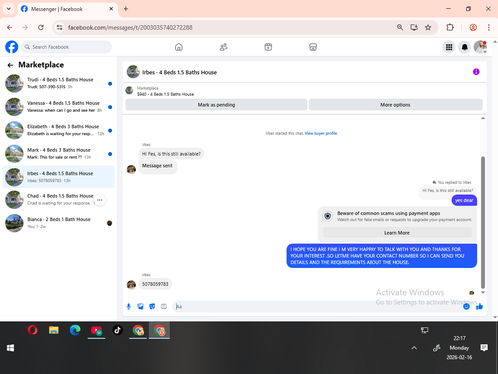
Task: Open the Watch/Reels icon in top navigation
Action: [268, 47]
